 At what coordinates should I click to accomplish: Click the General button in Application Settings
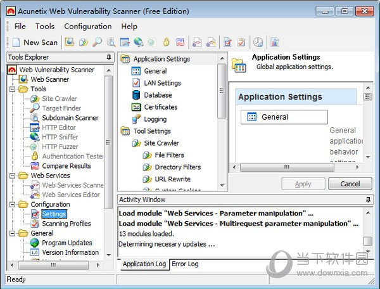click(x=284, y=117)
